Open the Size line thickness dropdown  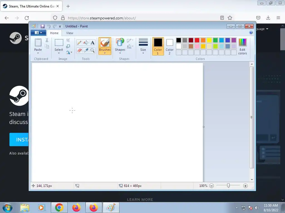pyautogui.click(x=143, y=46)
